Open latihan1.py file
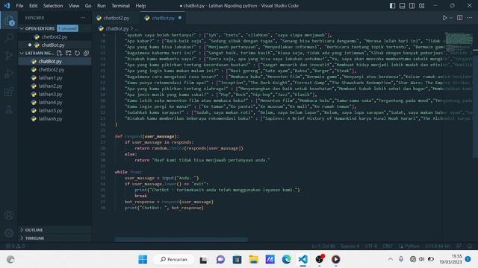The height and width of the screenshot is (268, 478). click(55, 77)
